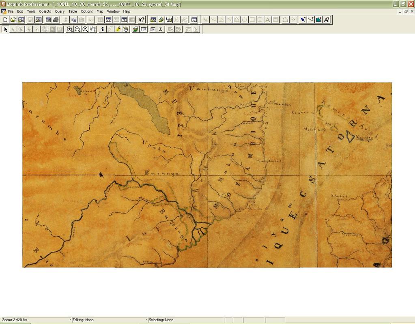The height and width of the screenshot is (324, 415).
Task: Click the context Help arrow icon
Action: [x=142, y=20]
